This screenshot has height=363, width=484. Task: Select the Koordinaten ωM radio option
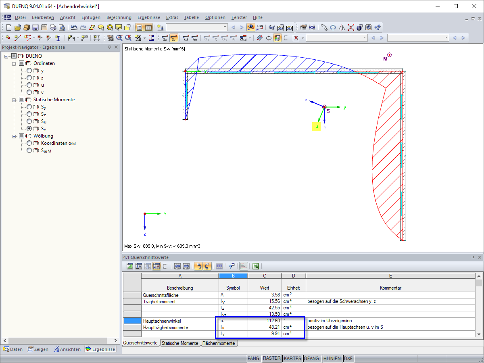pyautogui.click(x=29, y=143)
